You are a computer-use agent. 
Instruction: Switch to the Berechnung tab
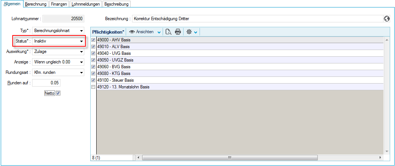click(36, 4)
